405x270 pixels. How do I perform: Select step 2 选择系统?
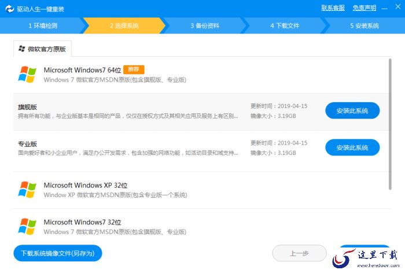tap(124, 25)
